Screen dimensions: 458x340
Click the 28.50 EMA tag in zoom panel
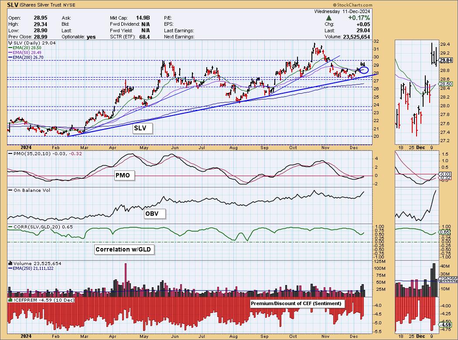click(x=446, y=84)
